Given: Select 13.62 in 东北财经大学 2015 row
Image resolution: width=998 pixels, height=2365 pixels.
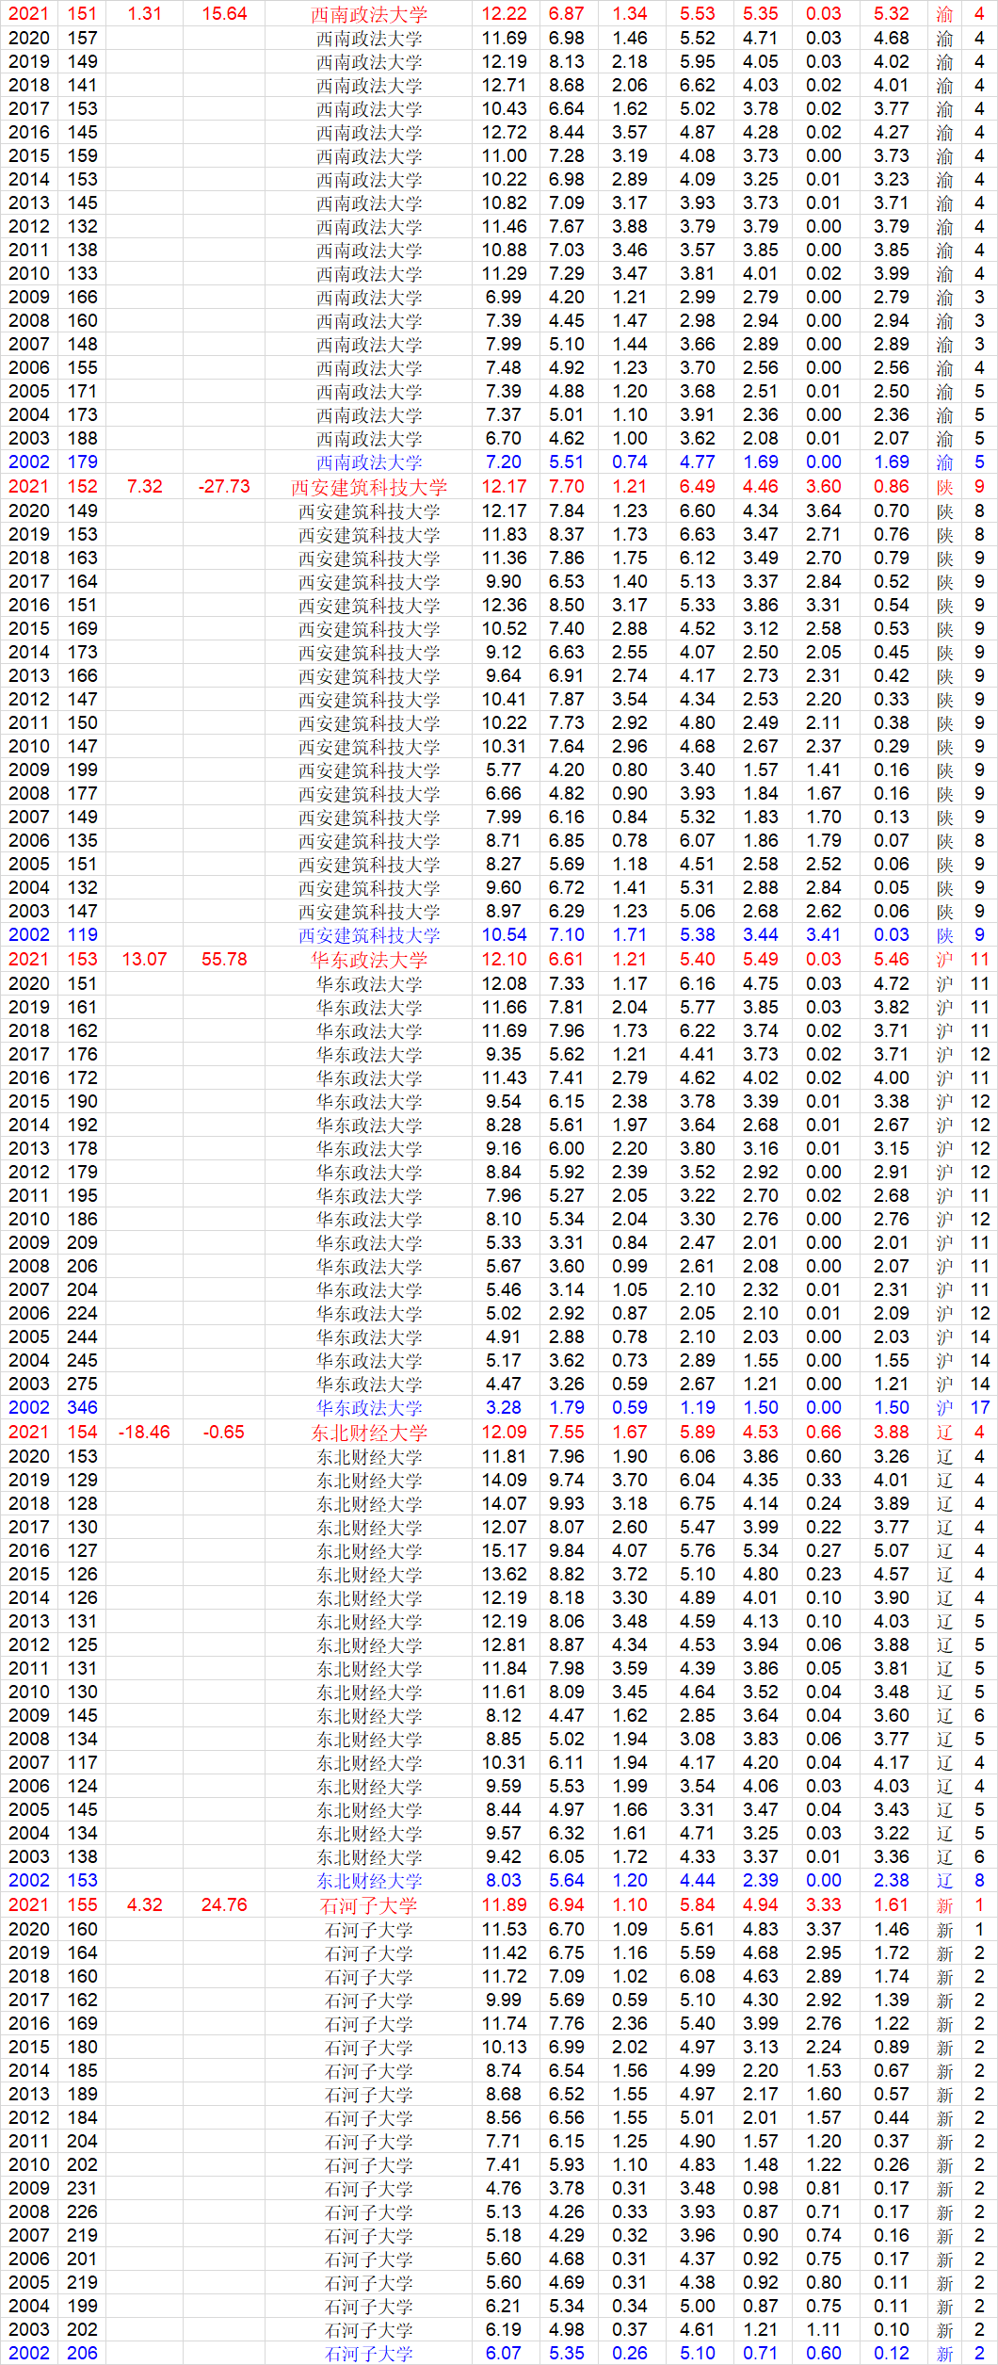Looking at the screenshot, I should pos(504,1575).
